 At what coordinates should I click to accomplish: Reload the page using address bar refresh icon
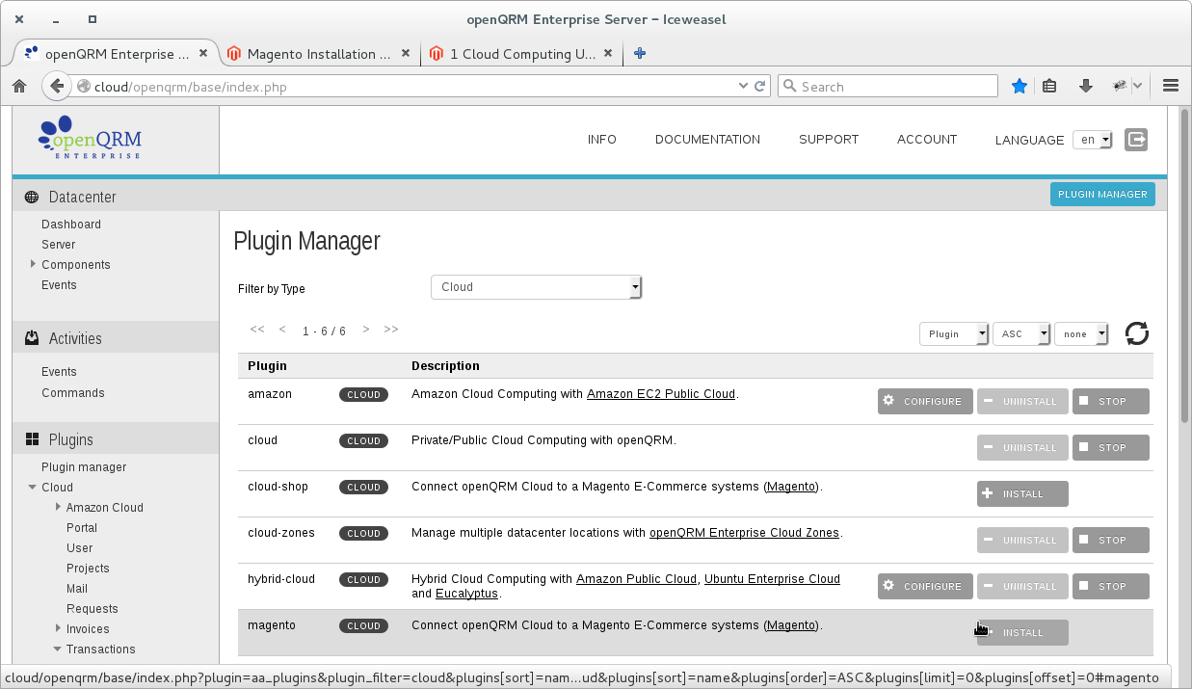pos(760,86)
